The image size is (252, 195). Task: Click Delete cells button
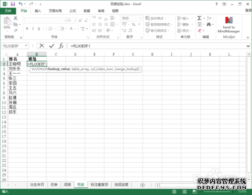coord(183,25)
